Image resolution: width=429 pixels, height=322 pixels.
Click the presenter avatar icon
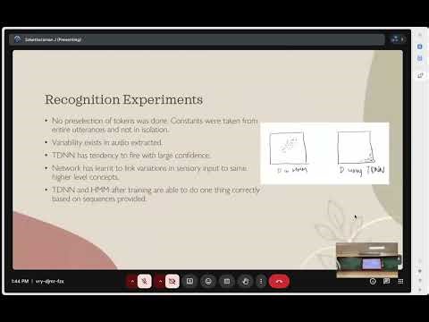coord(17,39)
